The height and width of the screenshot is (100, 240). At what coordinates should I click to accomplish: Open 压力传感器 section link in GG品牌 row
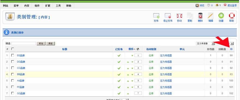pyautogui.click(x=166, y=93)
